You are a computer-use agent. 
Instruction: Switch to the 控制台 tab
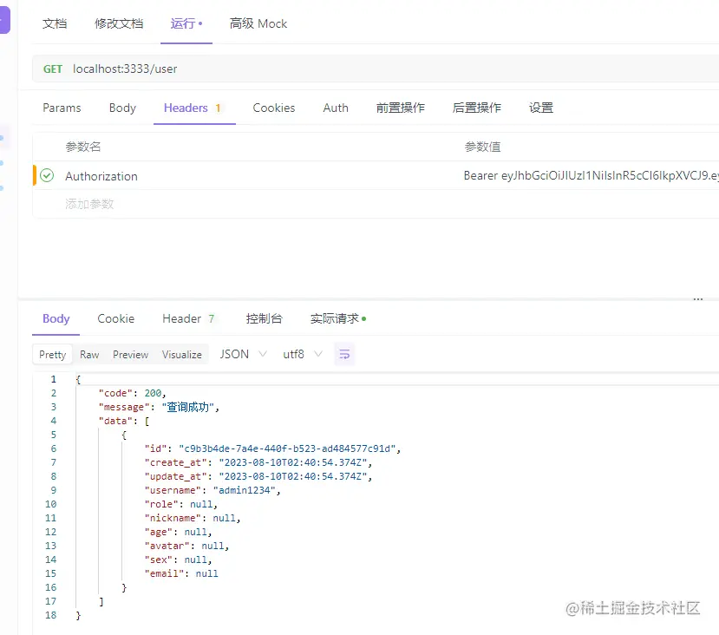(265, 318)
